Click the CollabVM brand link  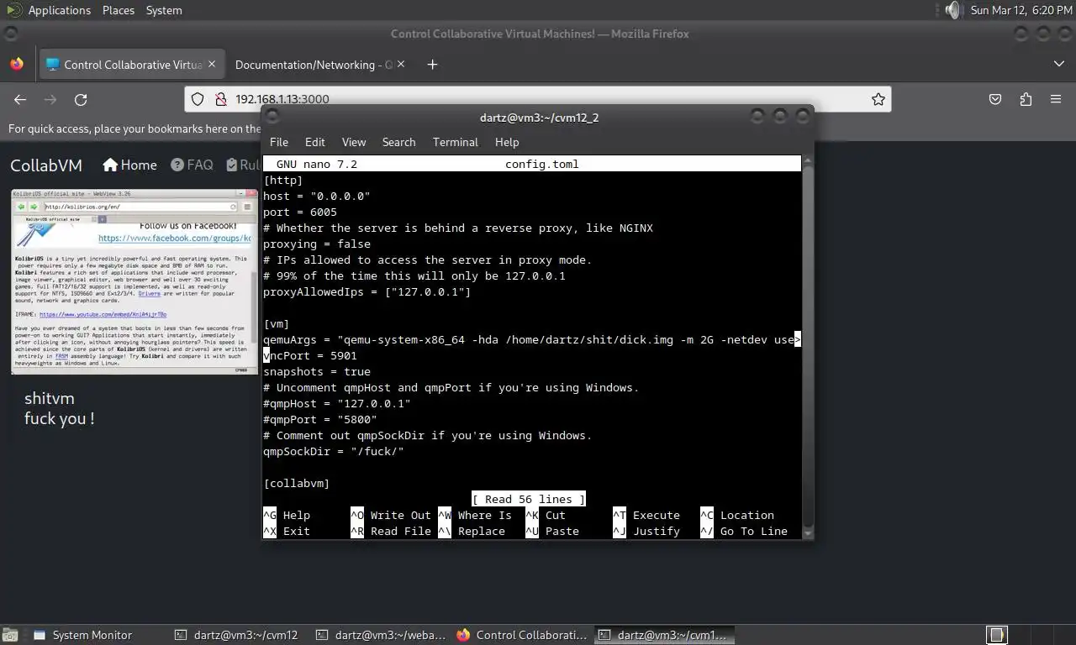tap(46, 165)
